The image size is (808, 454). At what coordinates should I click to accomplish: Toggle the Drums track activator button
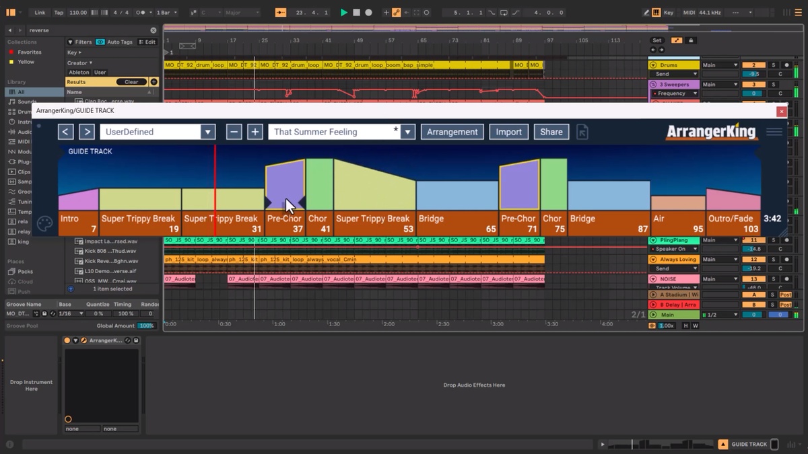(753, 65)
